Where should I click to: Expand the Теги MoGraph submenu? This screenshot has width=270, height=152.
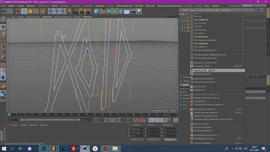pos(218,30)
